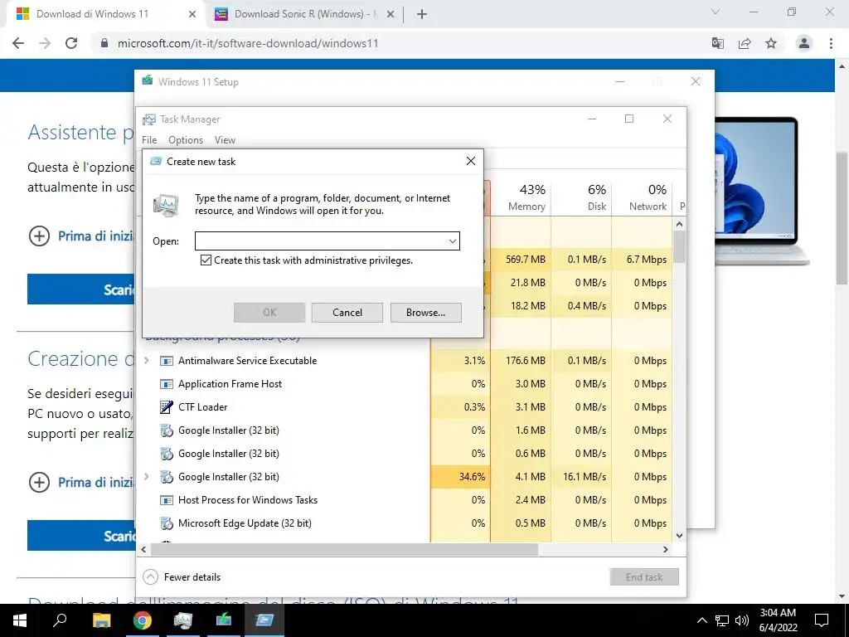This screenshot has width=849, height=637.
Task: Click the Chrome taskbar icon
Action: tap(143, 620)
